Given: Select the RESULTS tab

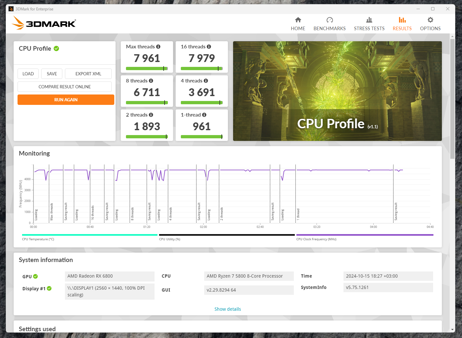Looking at the screenshot, I should 402,24.
